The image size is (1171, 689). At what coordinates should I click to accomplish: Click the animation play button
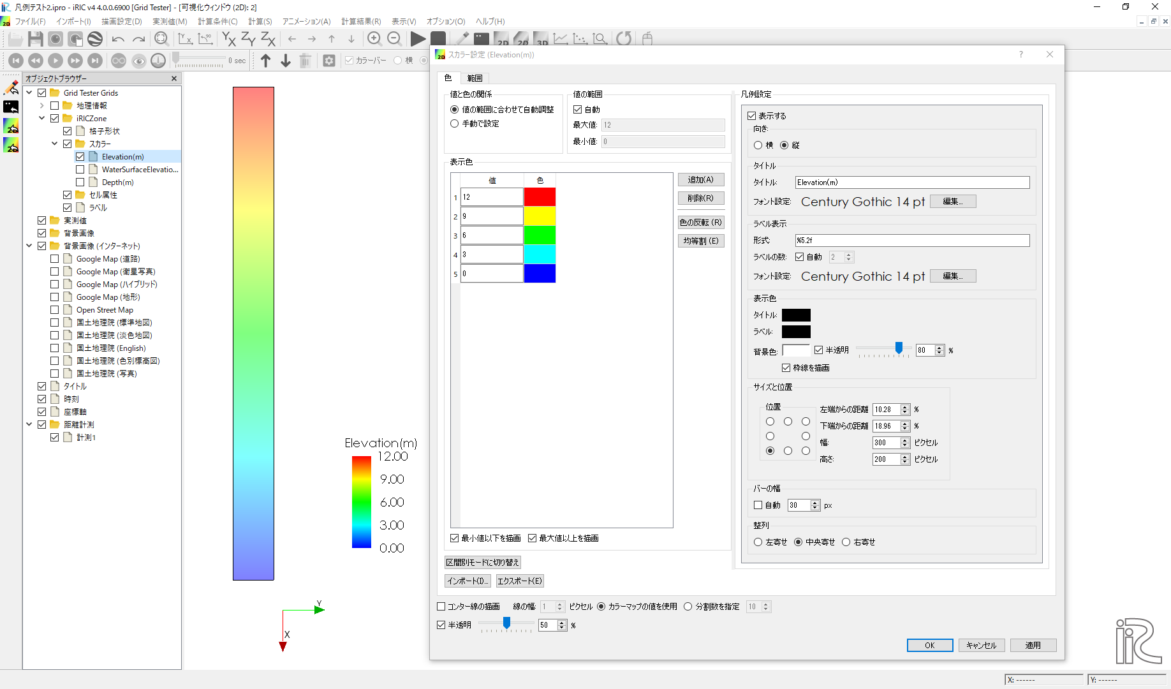55,61
